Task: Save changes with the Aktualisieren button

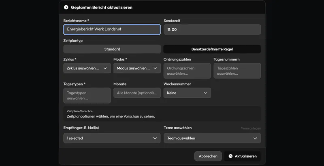Action: [x=243, y=156]
